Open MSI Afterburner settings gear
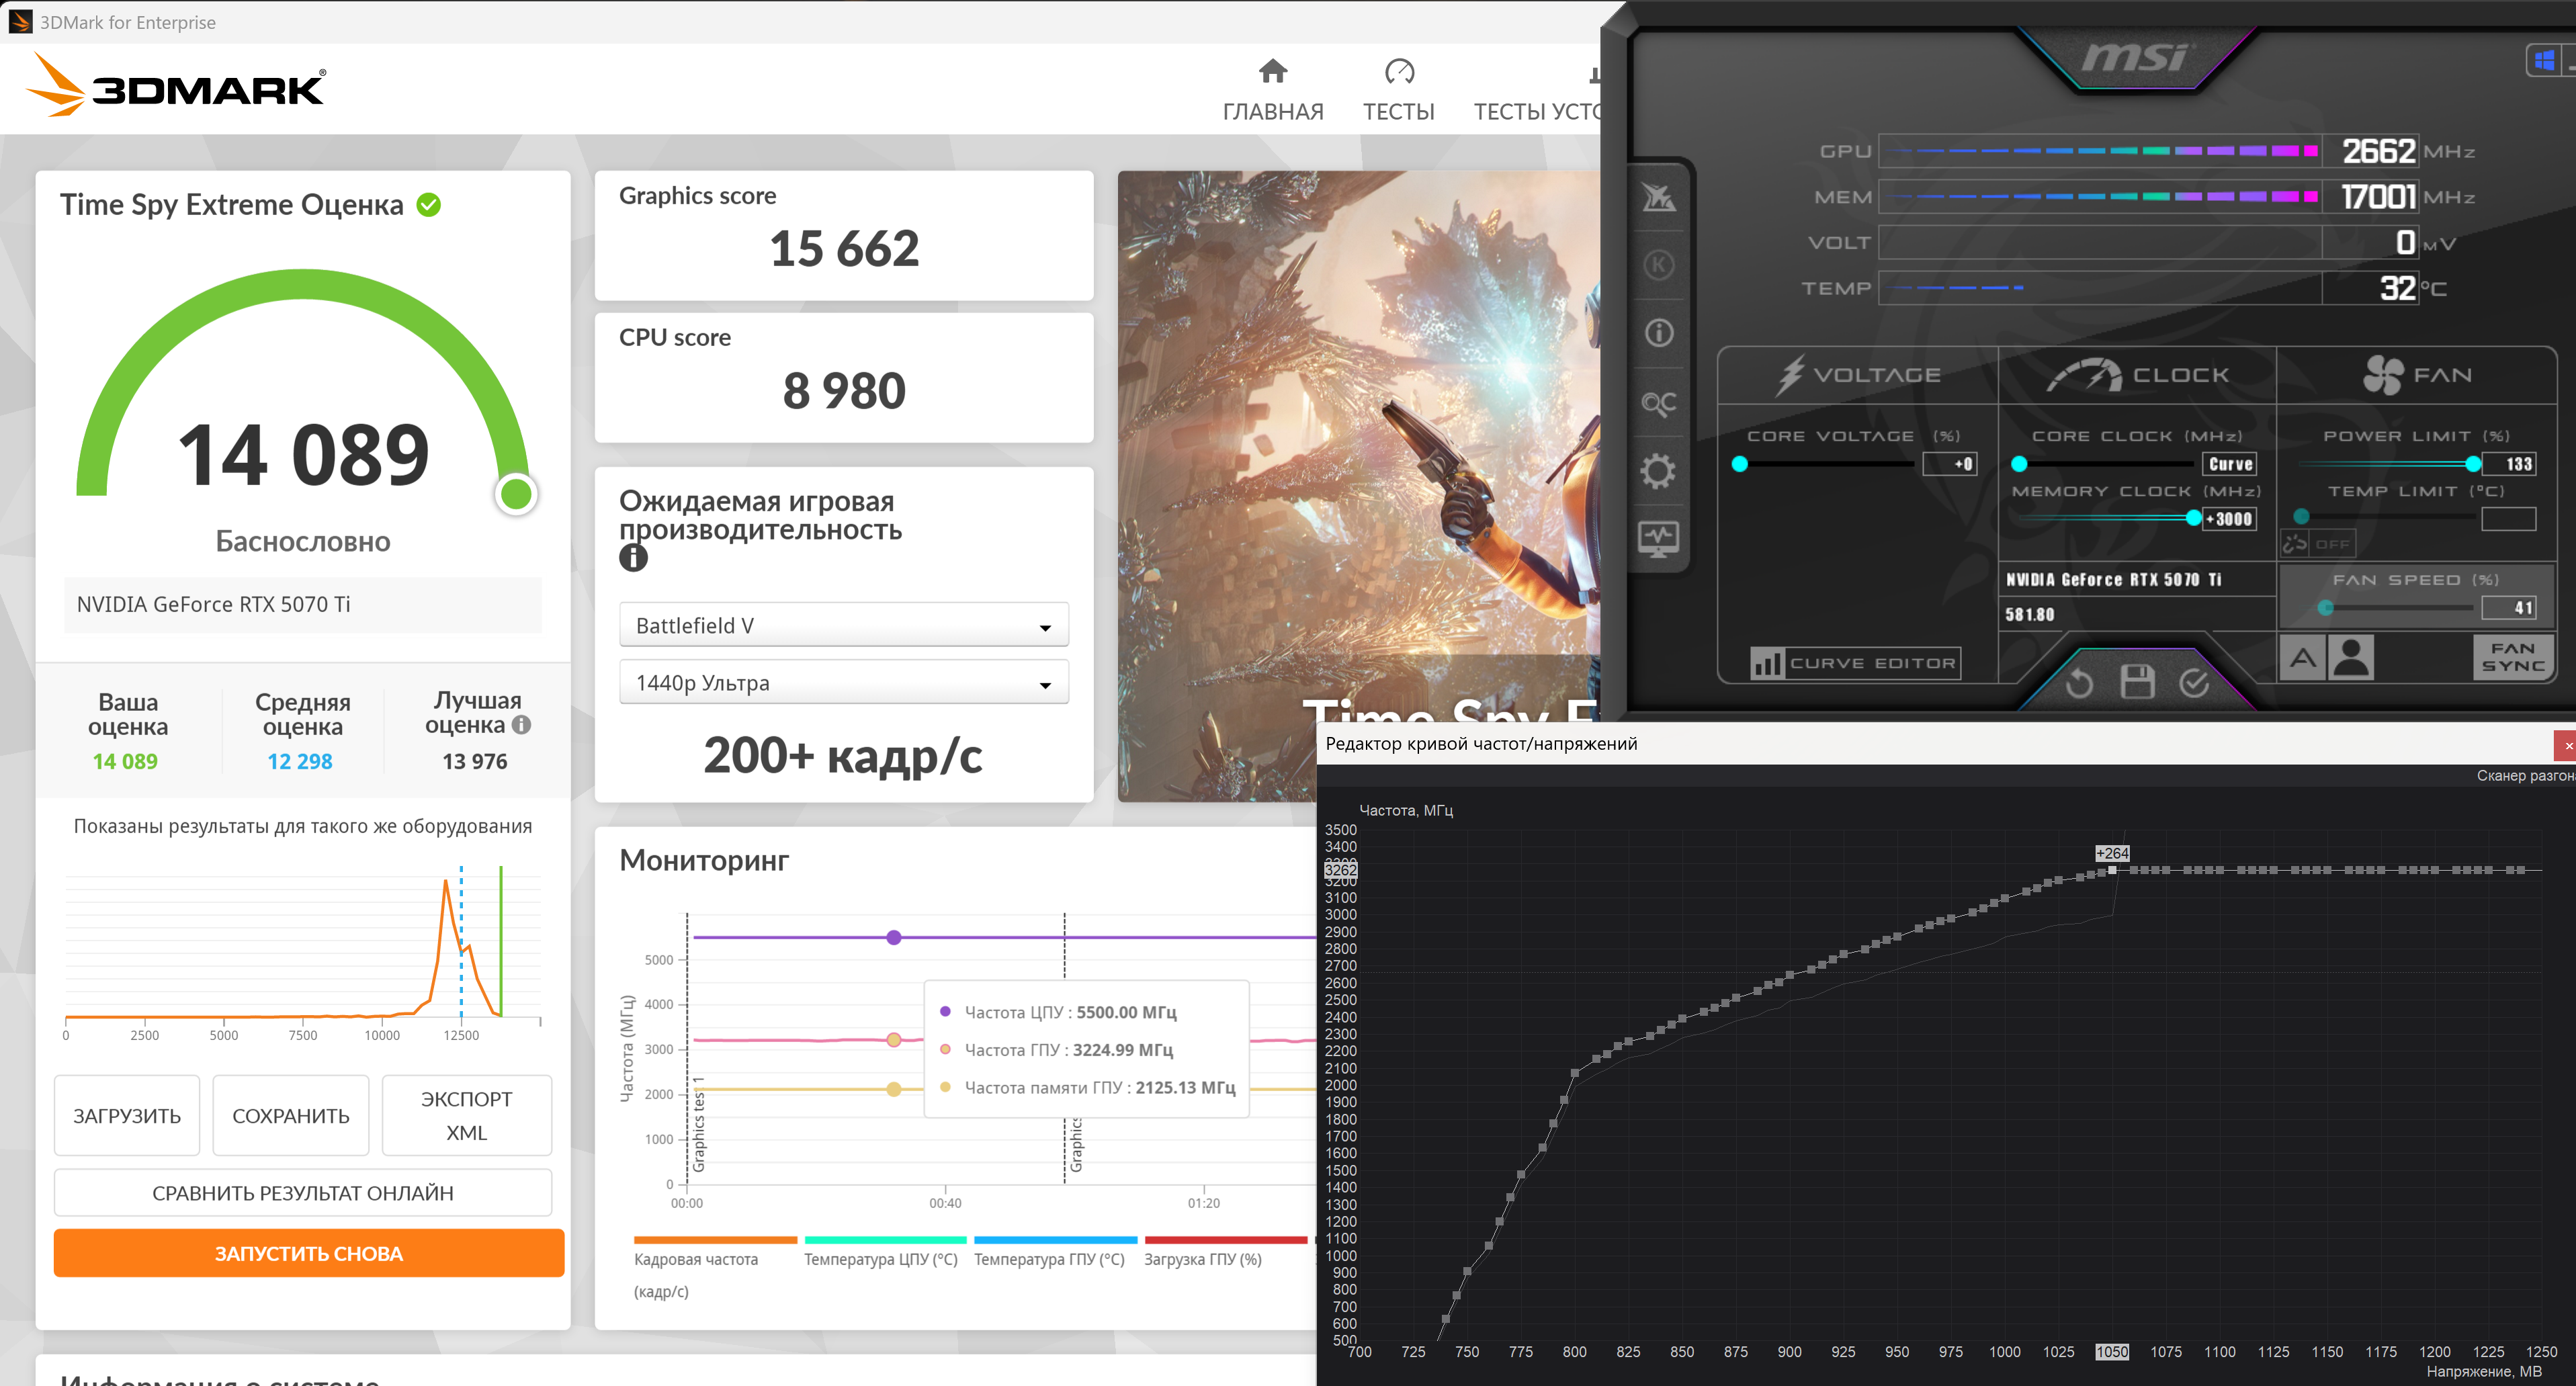Viewport: 2576px width, 1386px height. [x=1658, y=471]
